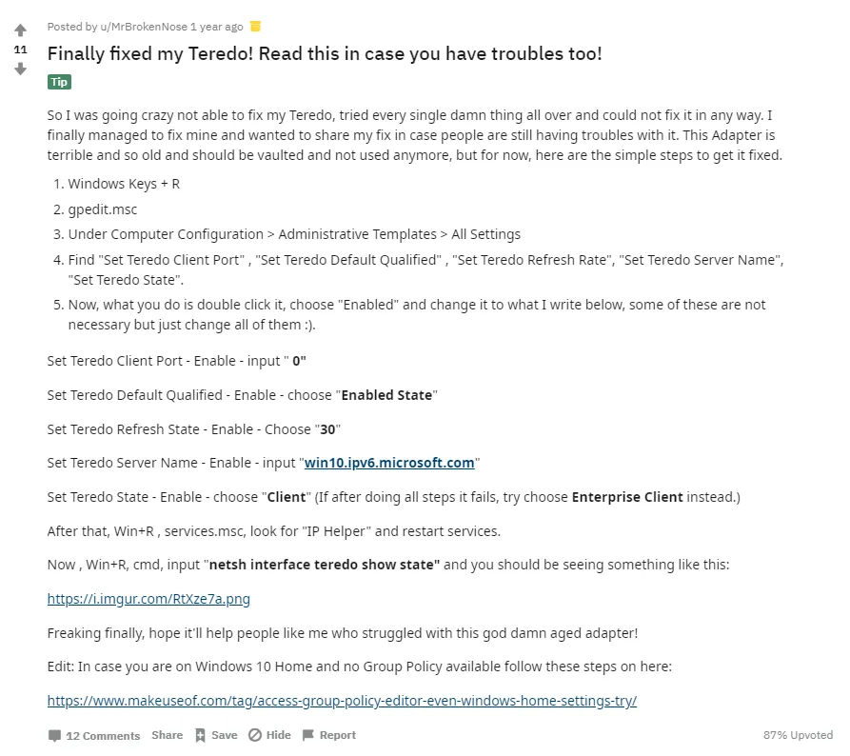Image resolution: width=850 pixels, height=756 pixels.
Task: Open u/MrBrokenNose profile
Action: coord(144,27)
